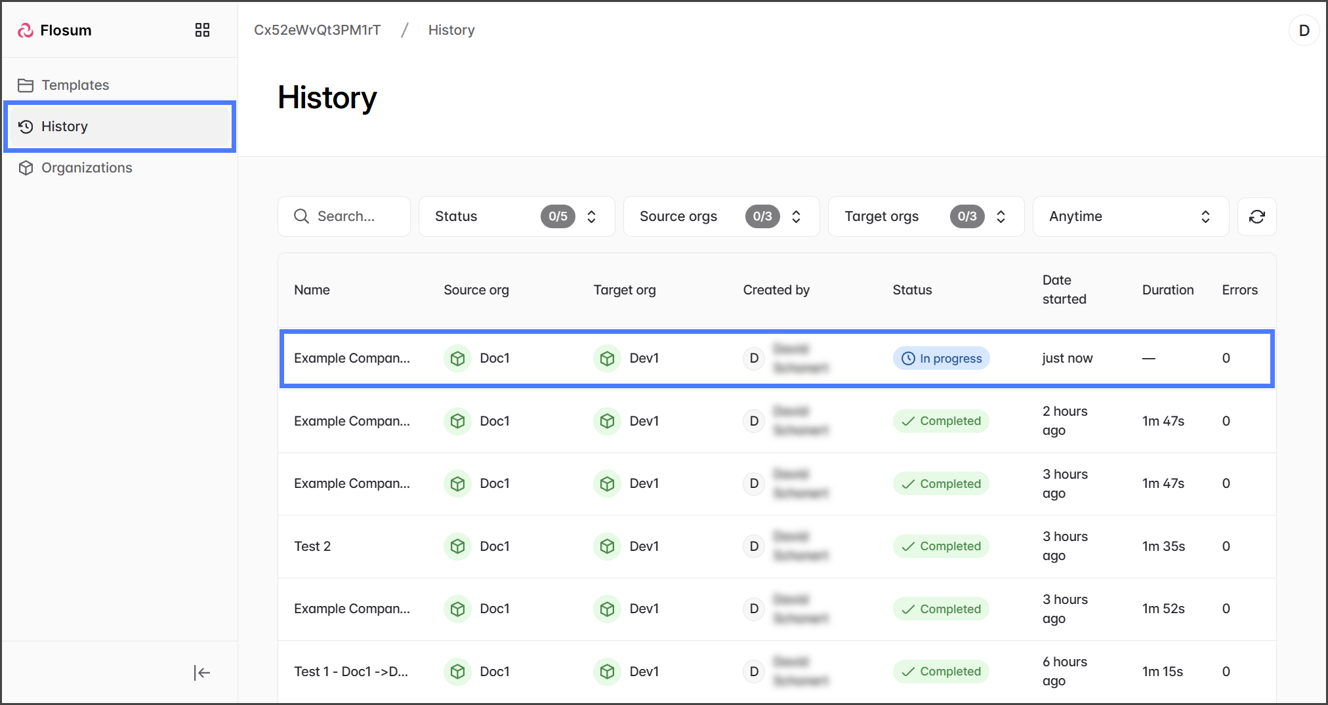1328x705 pixels.
Task: Open the Anytime date range dropdown
Action: click(x=1130, y=216)
